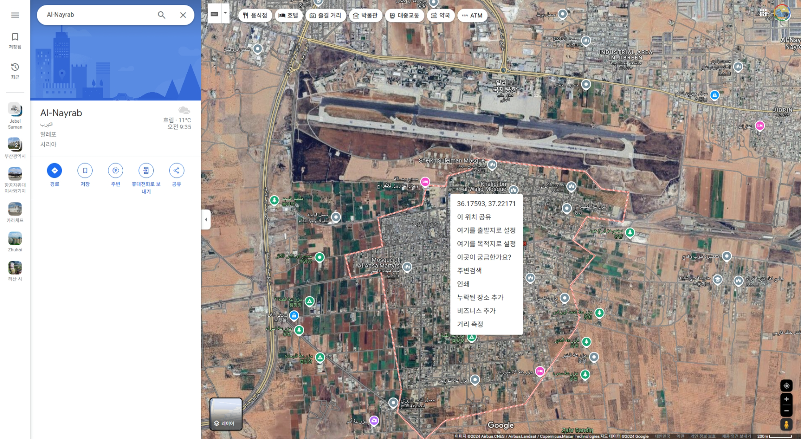Collapse the side panel arrow
Viewport: 801px width, 439px height.
[x=206, y=219]
